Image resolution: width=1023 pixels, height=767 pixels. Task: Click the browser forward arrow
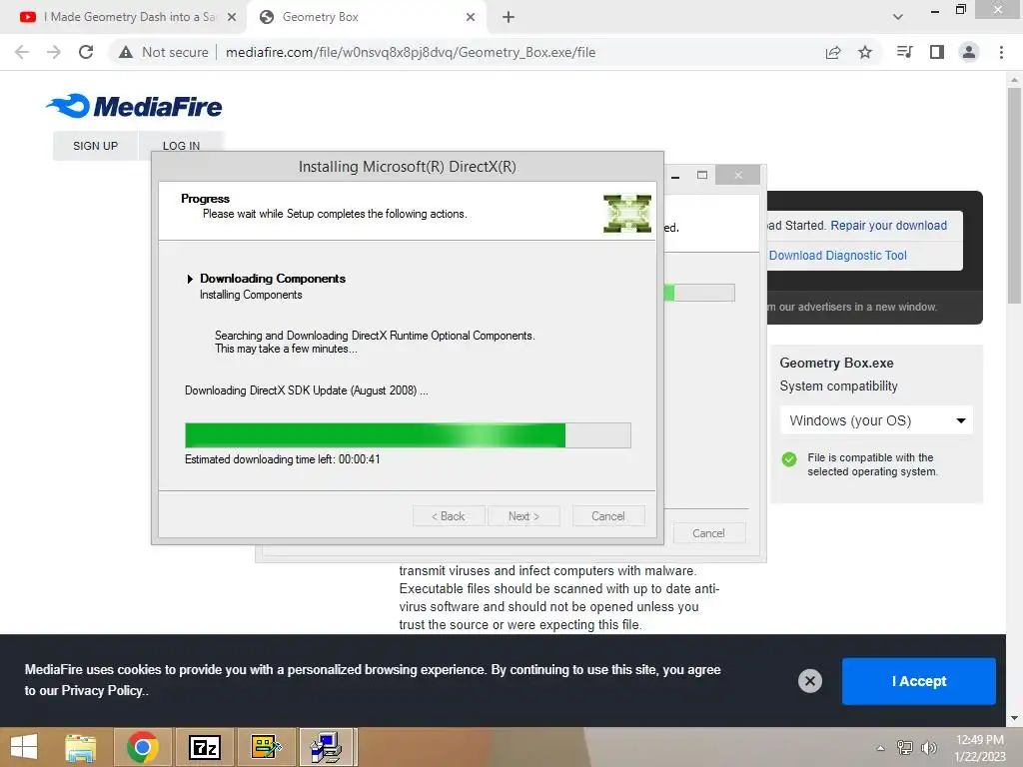pyautogui.click(x=54, y=52)
